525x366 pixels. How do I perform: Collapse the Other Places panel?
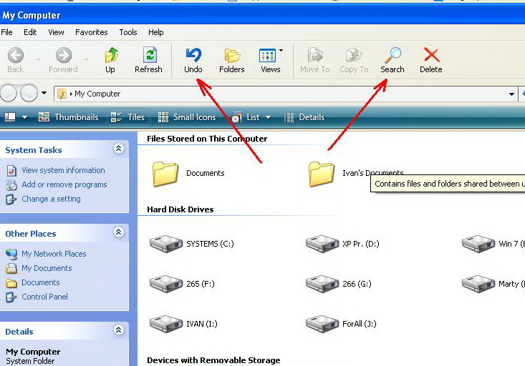point(118,233)
